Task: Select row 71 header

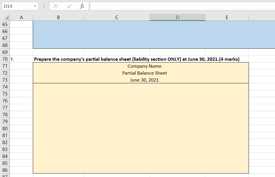Action: click(5, 66)
